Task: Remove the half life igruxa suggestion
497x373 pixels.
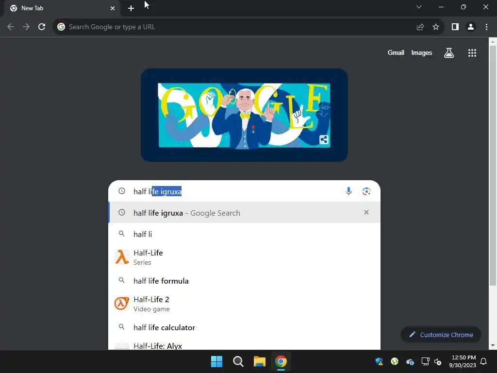Action: pos(366,212)
